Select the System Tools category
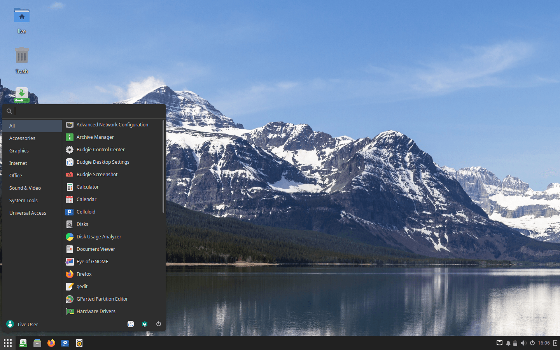Screen dimensions: 560x350 click(32, 200)
